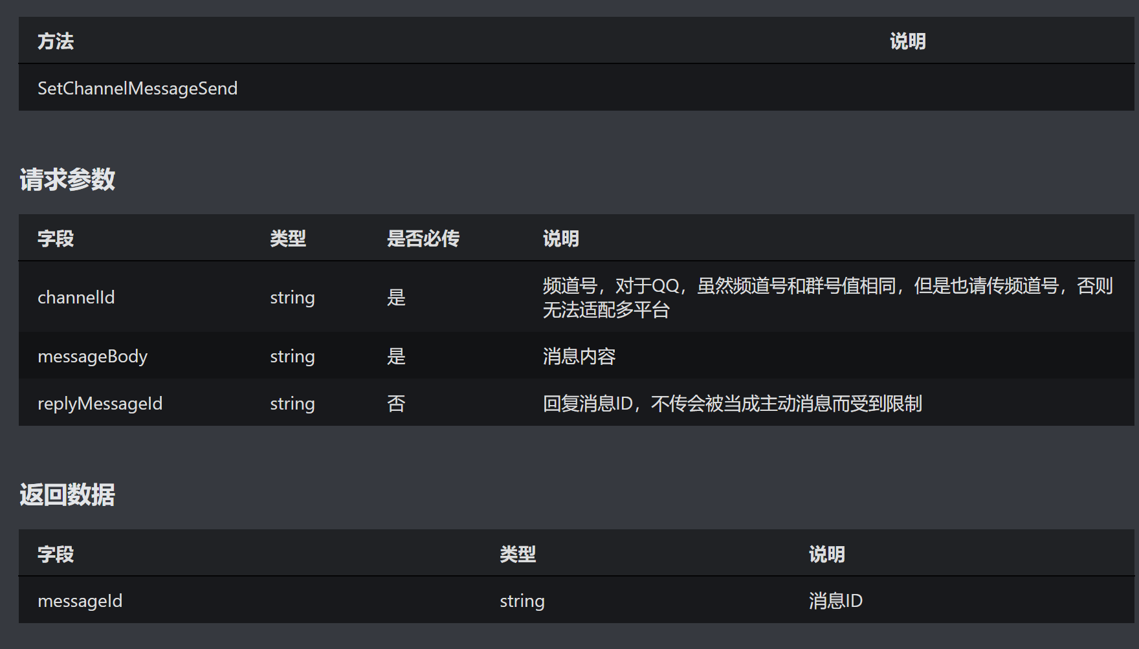Click the 请求参数 section heading
1139x649 pixels.
click(67, 179)
